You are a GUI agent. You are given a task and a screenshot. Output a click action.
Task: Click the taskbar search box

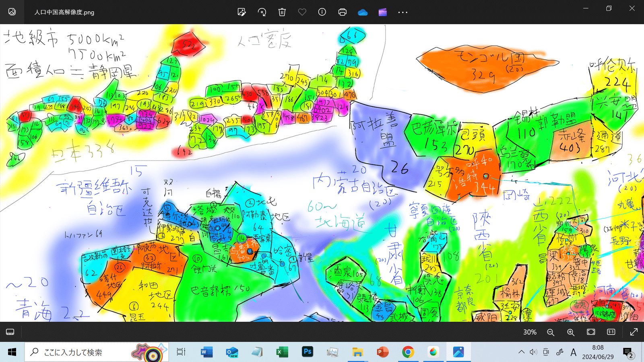[x=97, y=352]
